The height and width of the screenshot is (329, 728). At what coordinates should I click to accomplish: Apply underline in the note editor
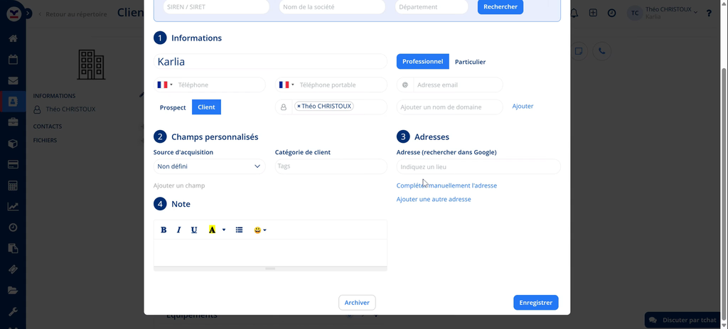(x=194, y=230)
